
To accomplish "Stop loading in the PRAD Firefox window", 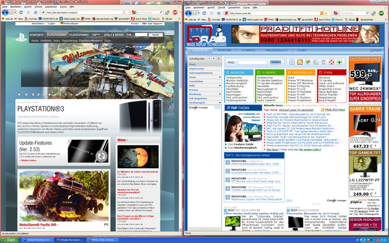I will (211, 13).
